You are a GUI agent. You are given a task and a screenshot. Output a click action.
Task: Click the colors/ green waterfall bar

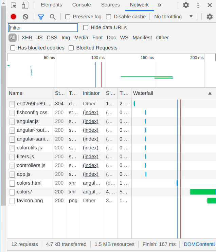pyautogui.click(x=203, y=192)
